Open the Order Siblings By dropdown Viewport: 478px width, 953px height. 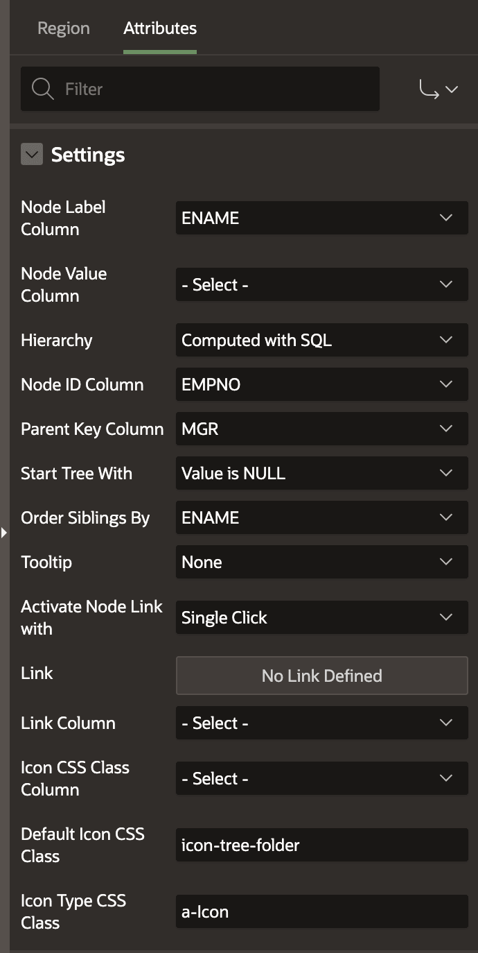point(322,517)
